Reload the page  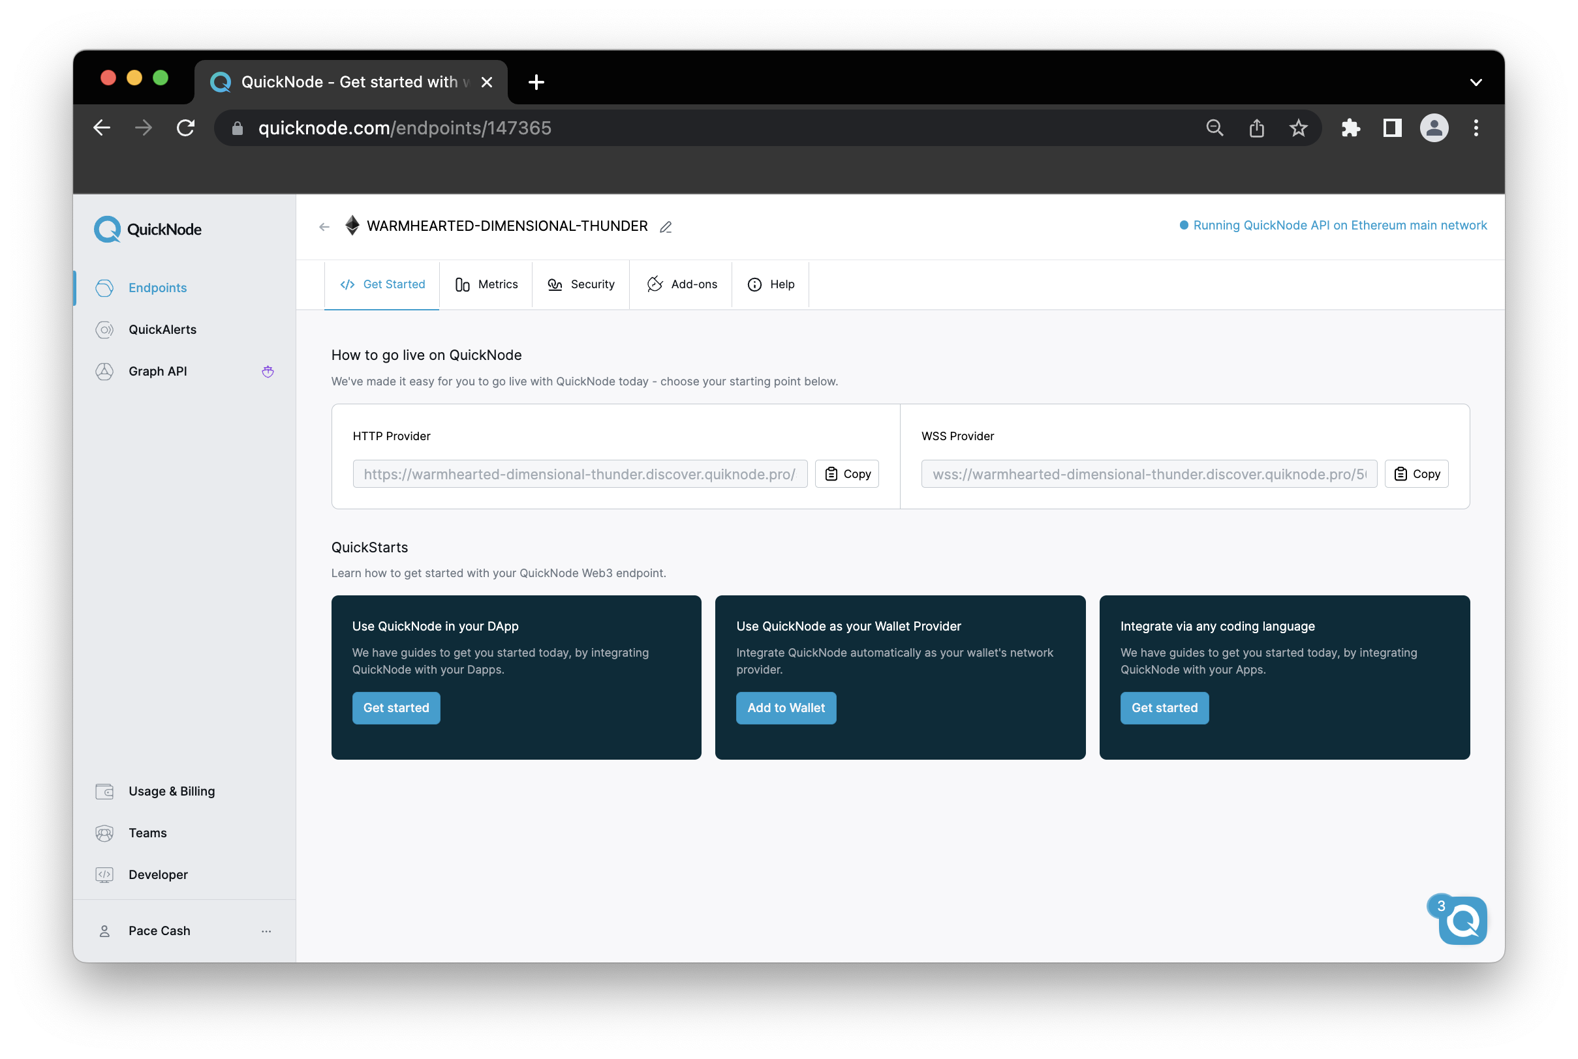click(186, 128)
